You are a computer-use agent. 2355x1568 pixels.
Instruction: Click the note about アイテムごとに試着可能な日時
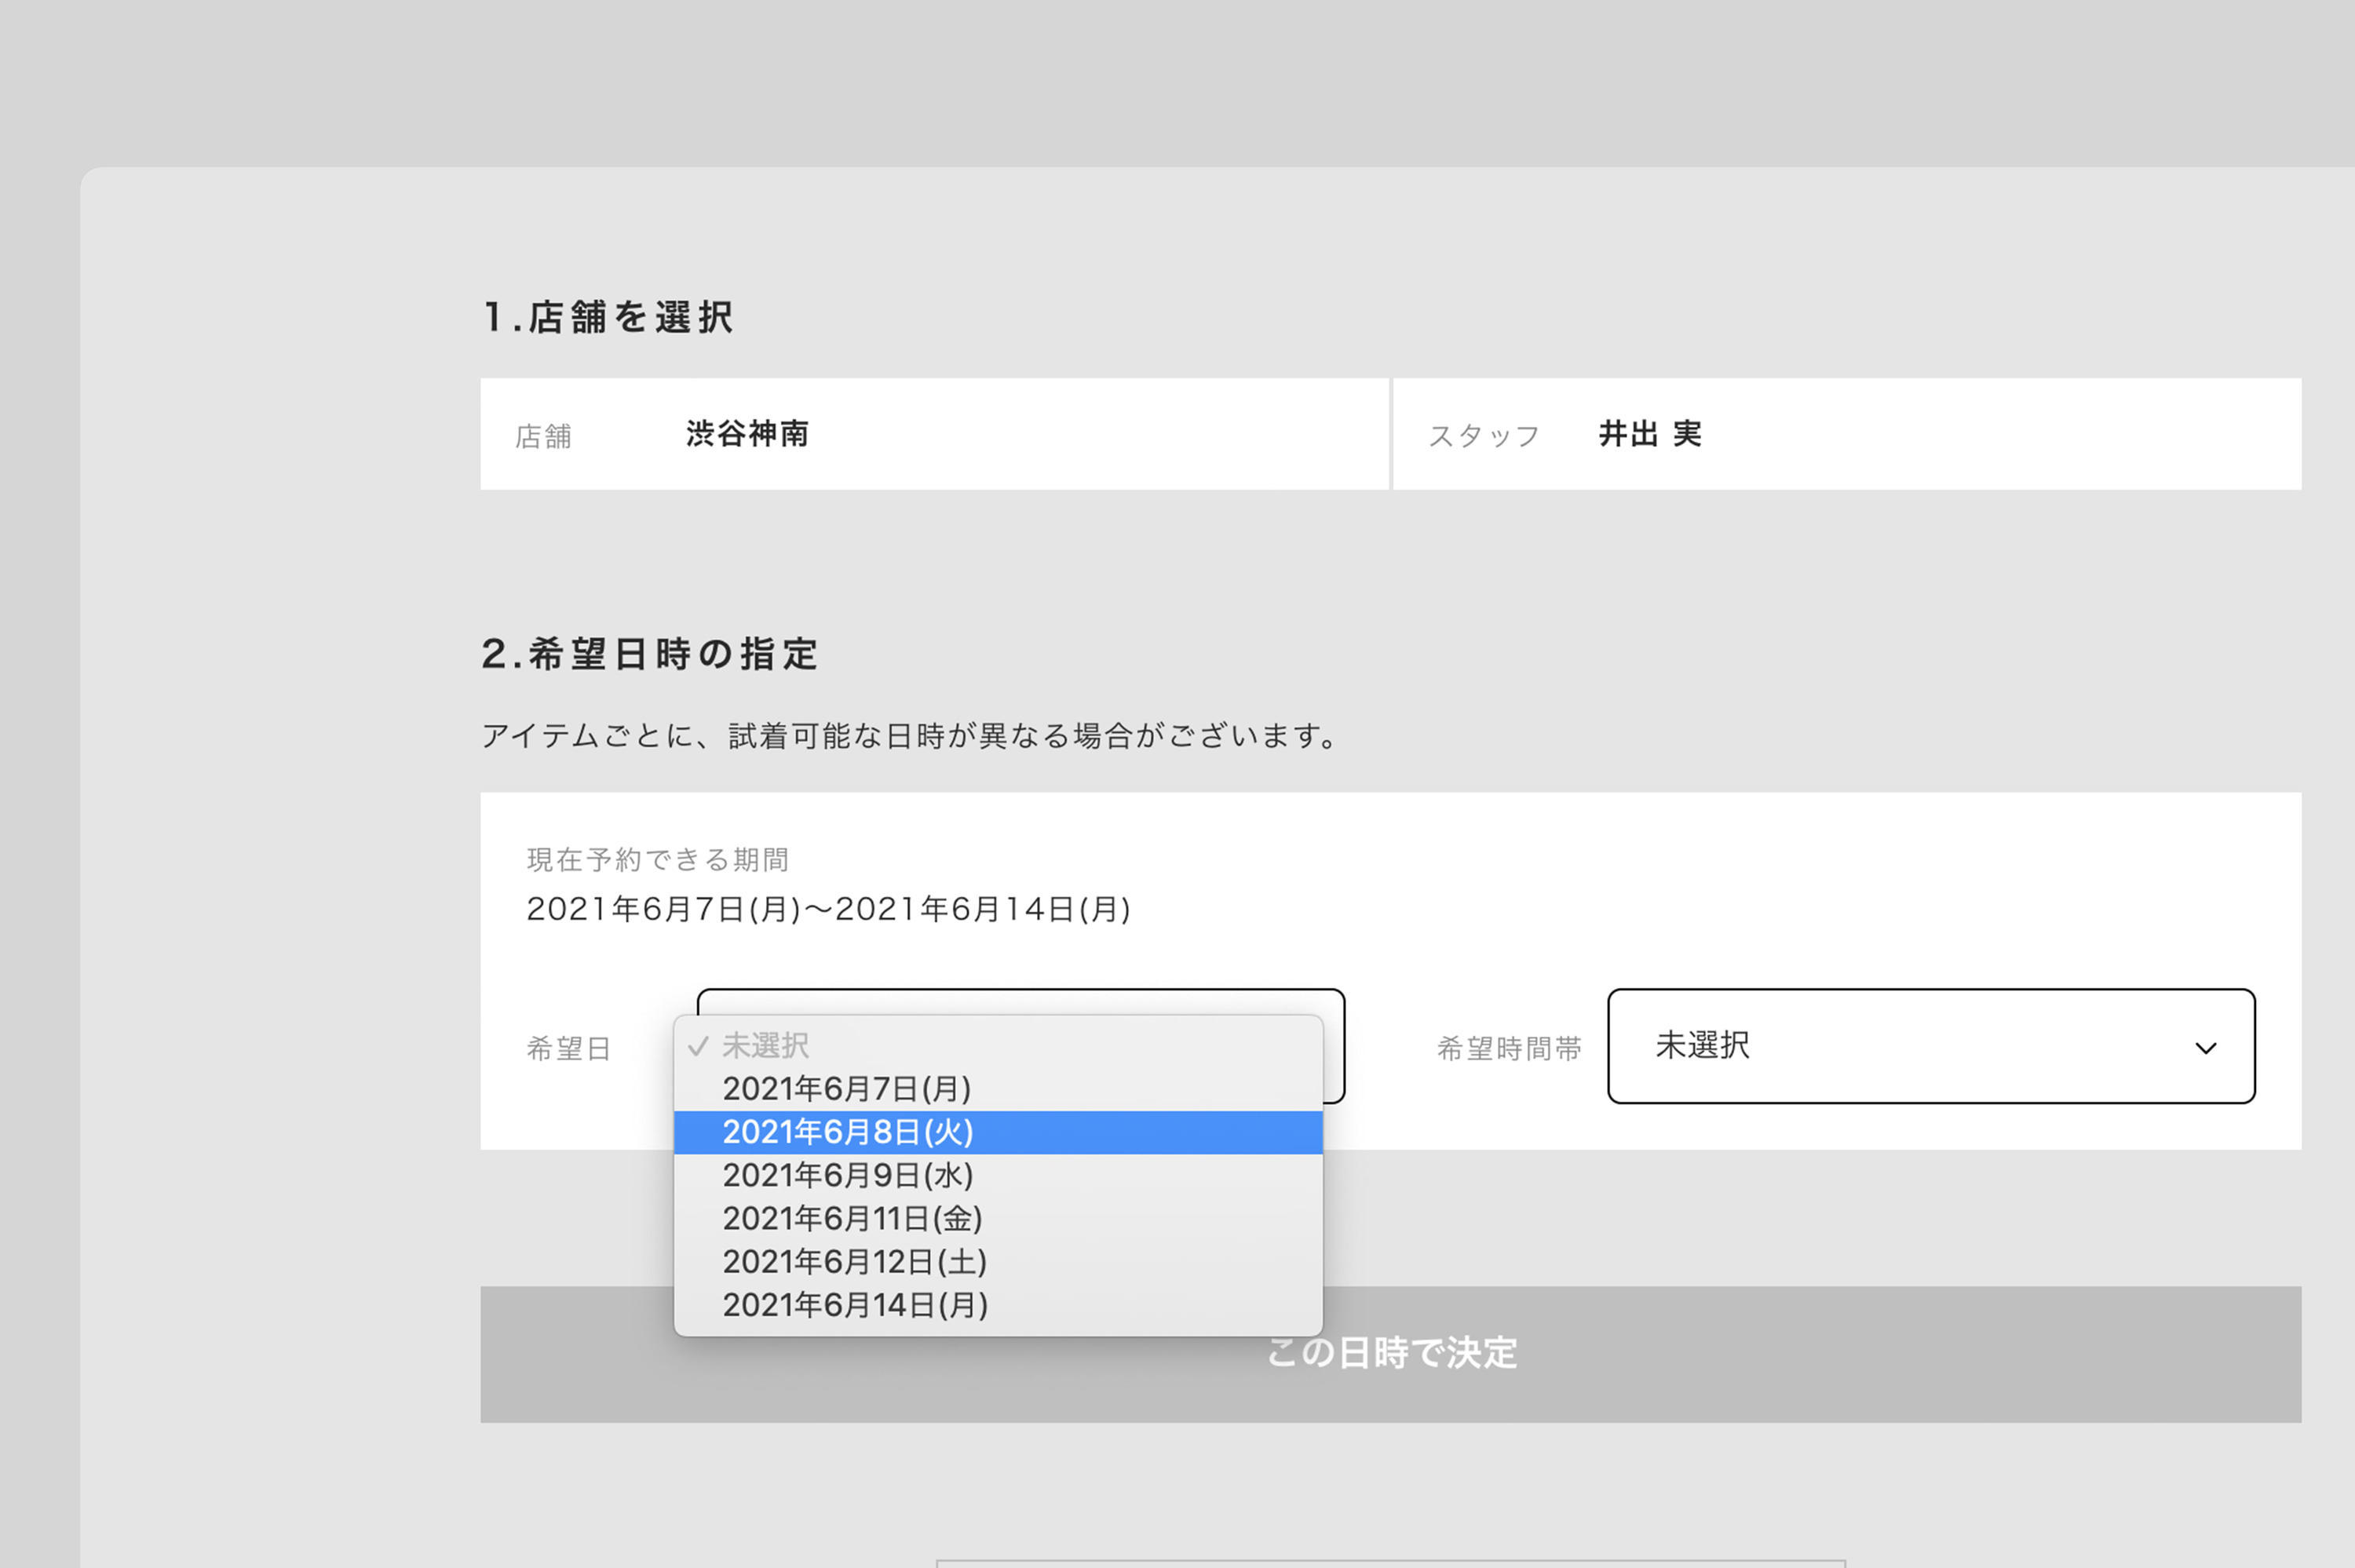908,736
